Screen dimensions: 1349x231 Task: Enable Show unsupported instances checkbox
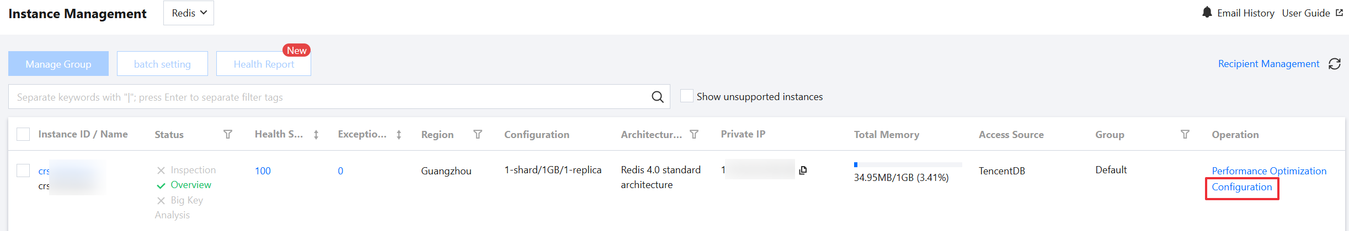click(x=686, y=96)
